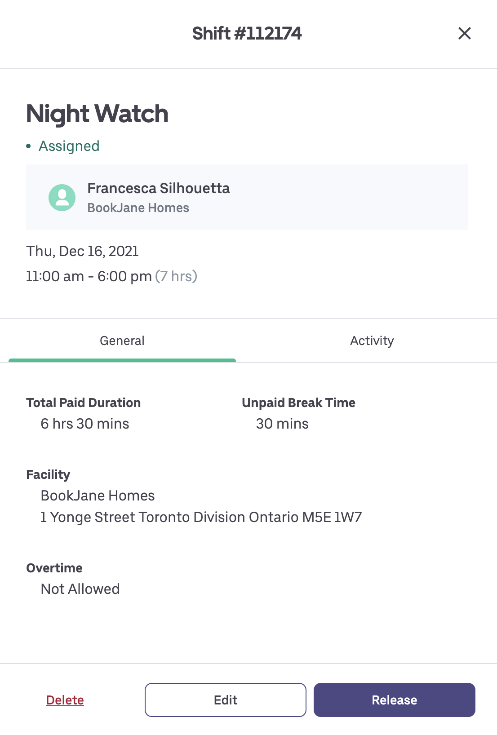Click the 6 hrs 30 mins paid duration
This screenshot has width=497, height=735.
(85, 424)
